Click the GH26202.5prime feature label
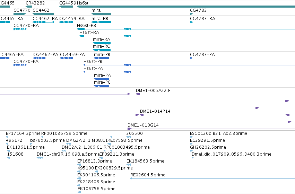 208,147
